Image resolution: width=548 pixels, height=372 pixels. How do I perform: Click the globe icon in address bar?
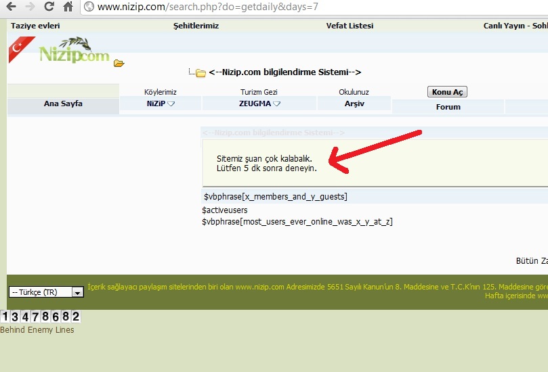click(x=89, y=7)
